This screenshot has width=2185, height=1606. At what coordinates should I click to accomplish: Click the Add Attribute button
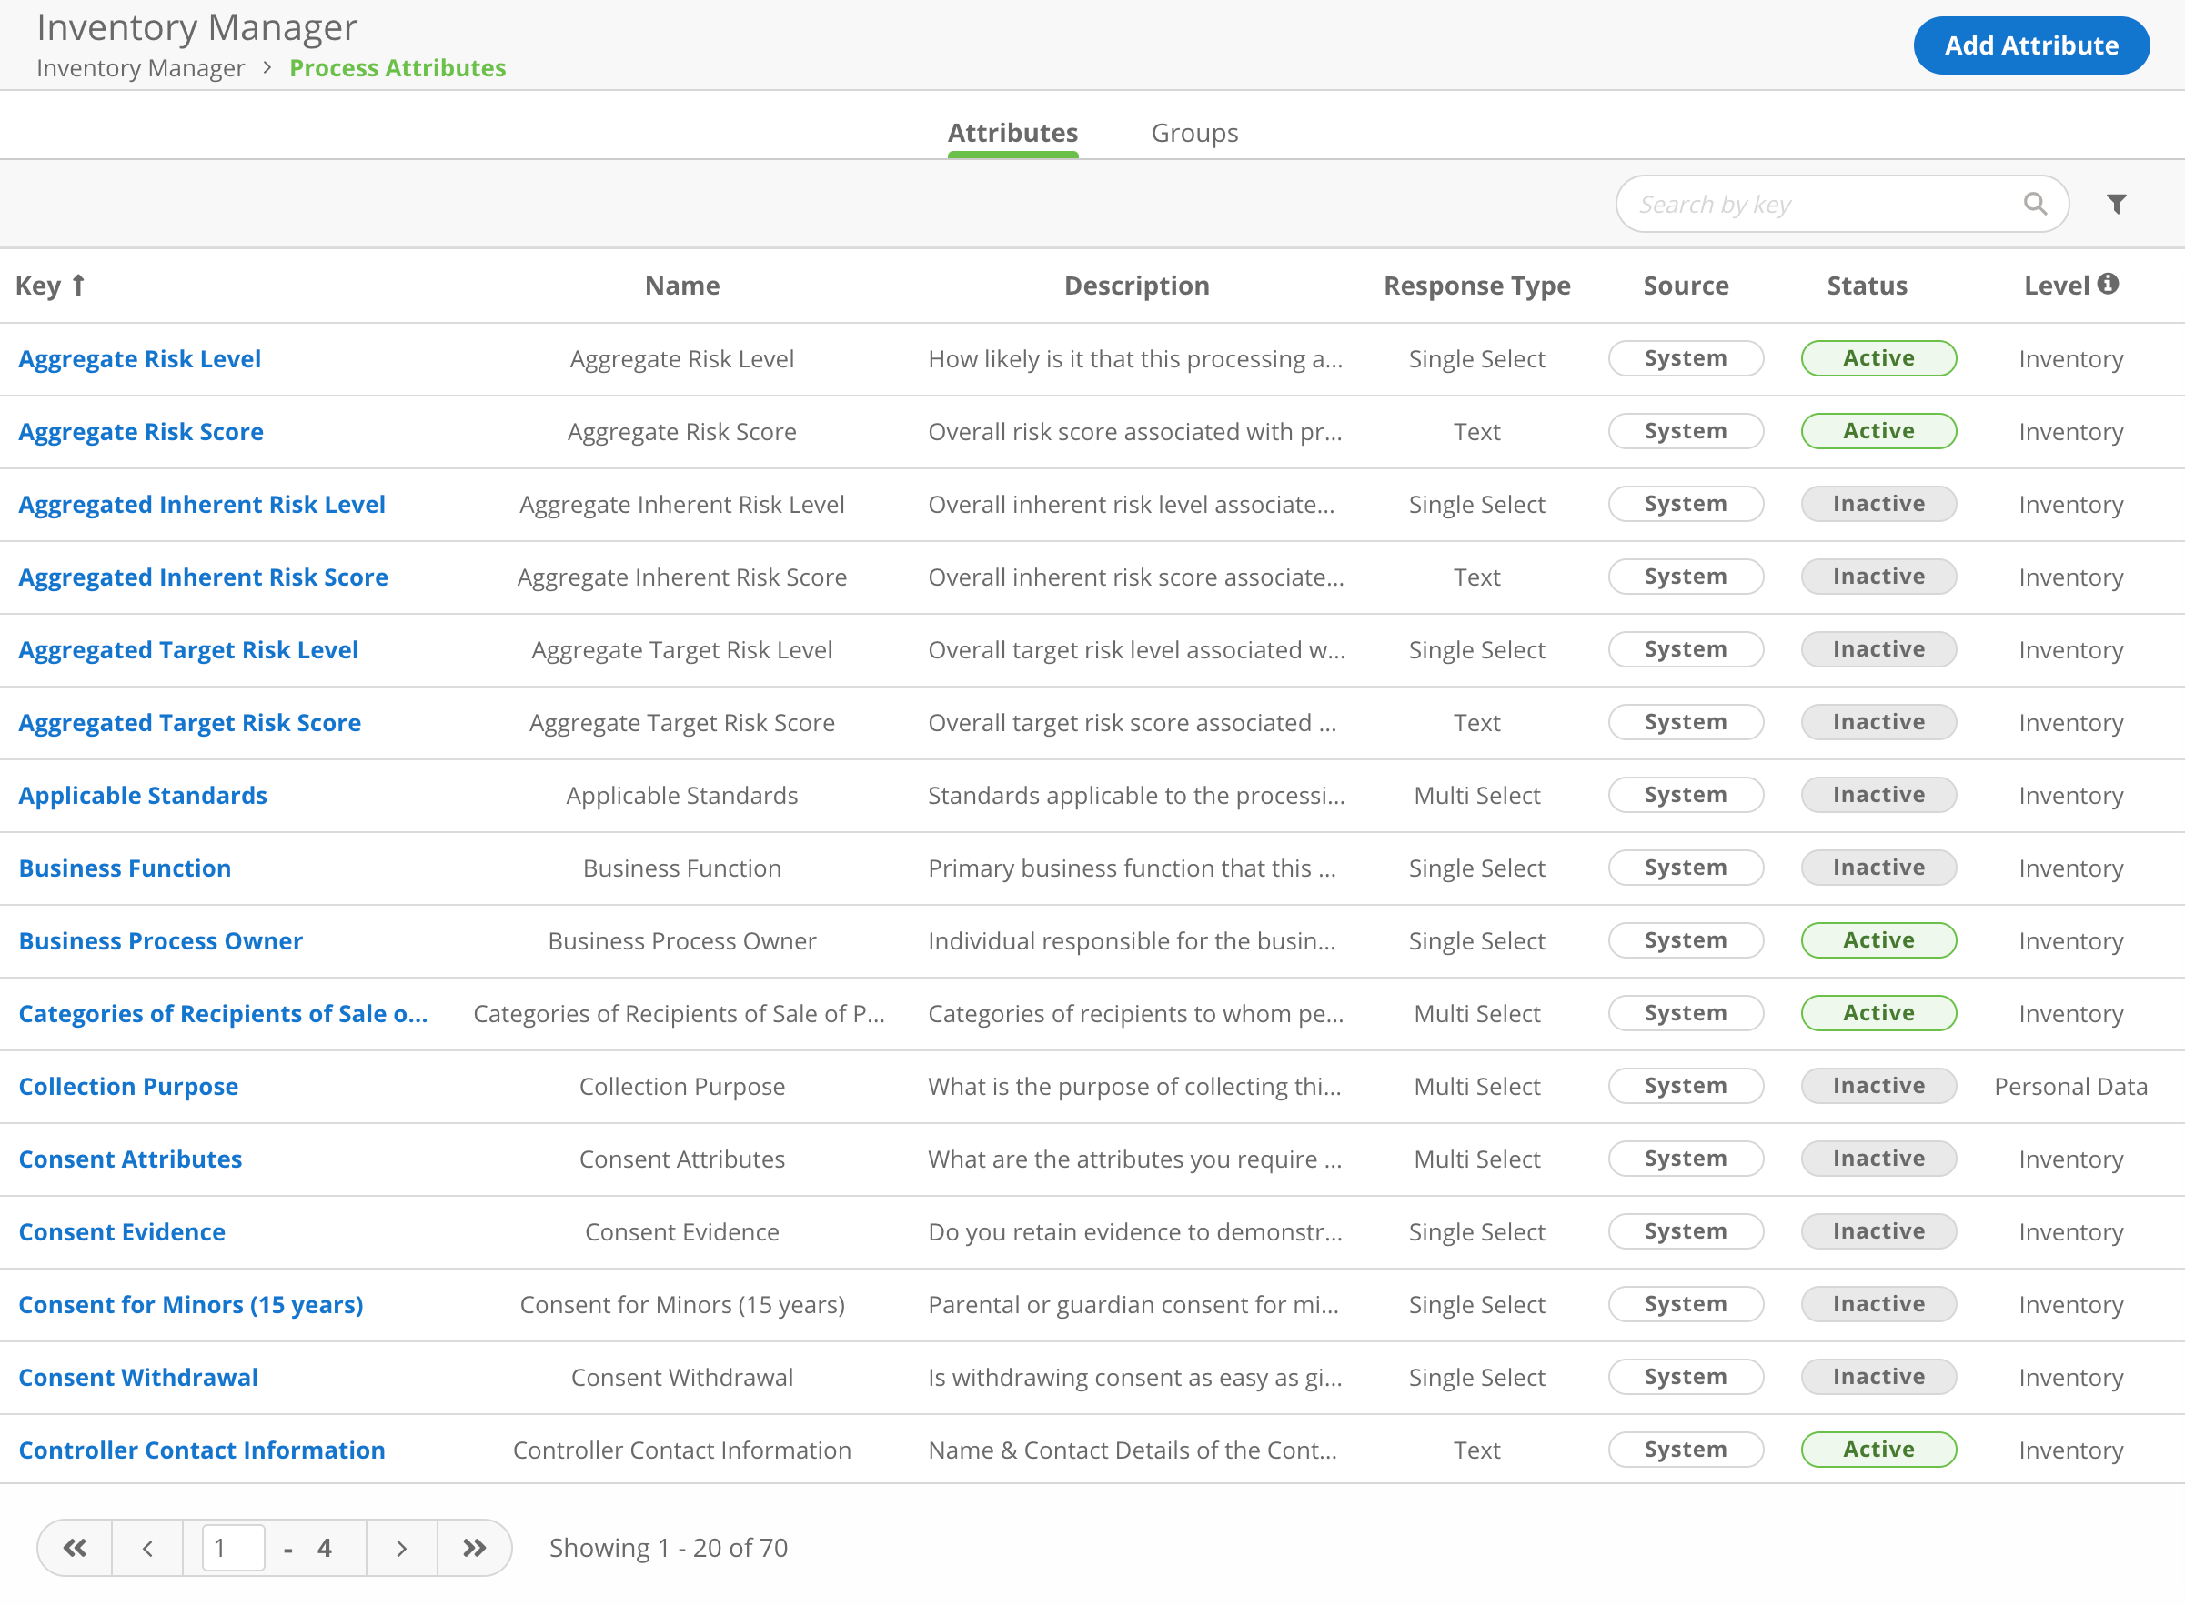pyautogui.click(x=2030, y=45)
